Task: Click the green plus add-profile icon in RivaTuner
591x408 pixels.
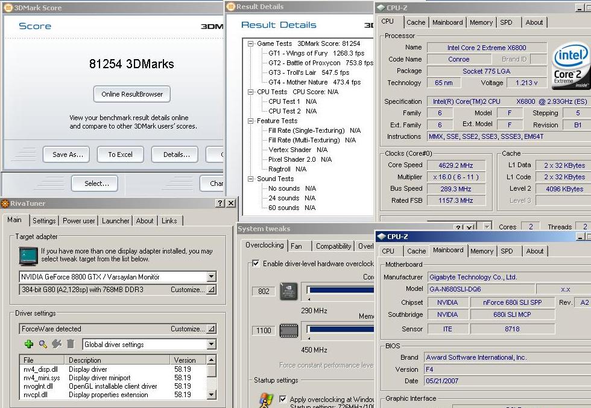Action: [29, 344]
